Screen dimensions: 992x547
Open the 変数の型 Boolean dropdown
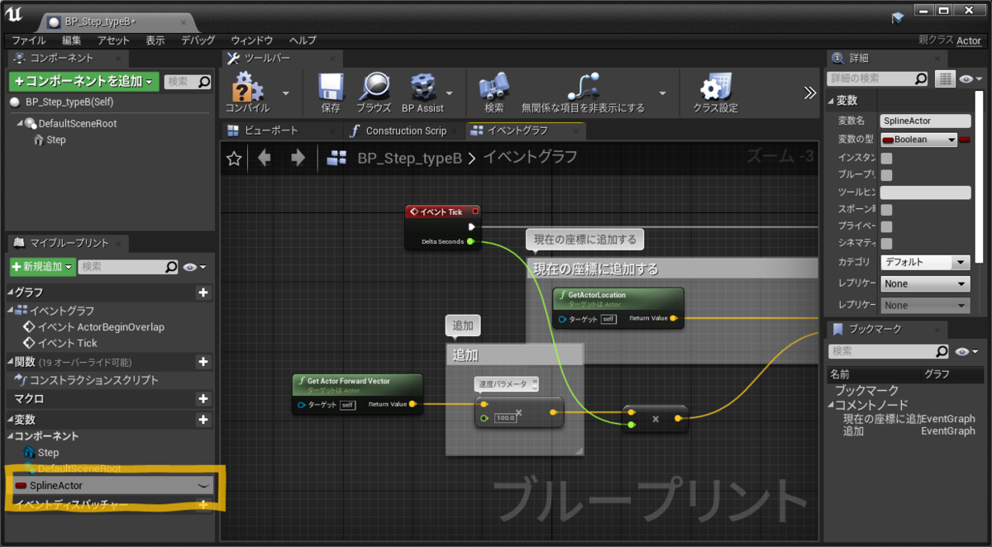click(x=918, y=140)
